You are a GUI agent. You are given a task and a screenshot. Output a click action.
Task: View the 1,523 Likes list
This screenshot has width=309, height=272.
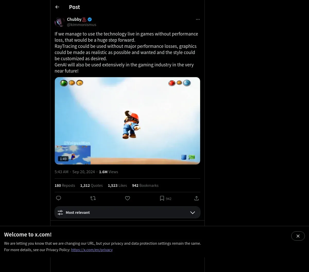click(117, 186)
